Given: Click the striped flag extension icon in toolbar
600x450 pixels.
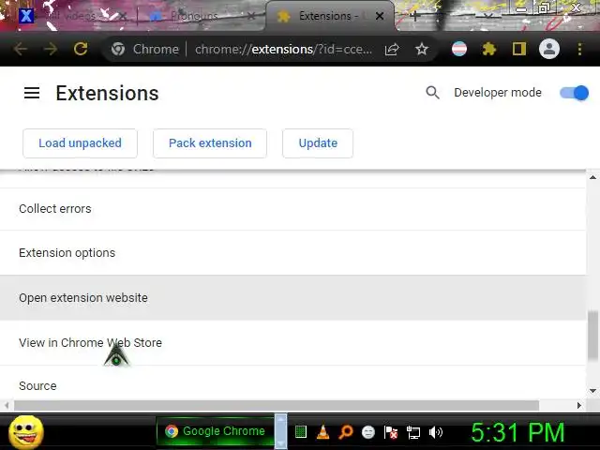Looking at the screenshot, I should (x=459, y=49).
